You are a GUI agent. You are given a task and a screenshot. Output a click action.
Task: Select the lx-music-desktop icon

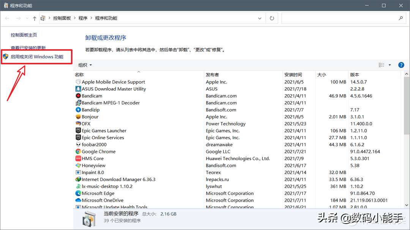tap(78, 186)
